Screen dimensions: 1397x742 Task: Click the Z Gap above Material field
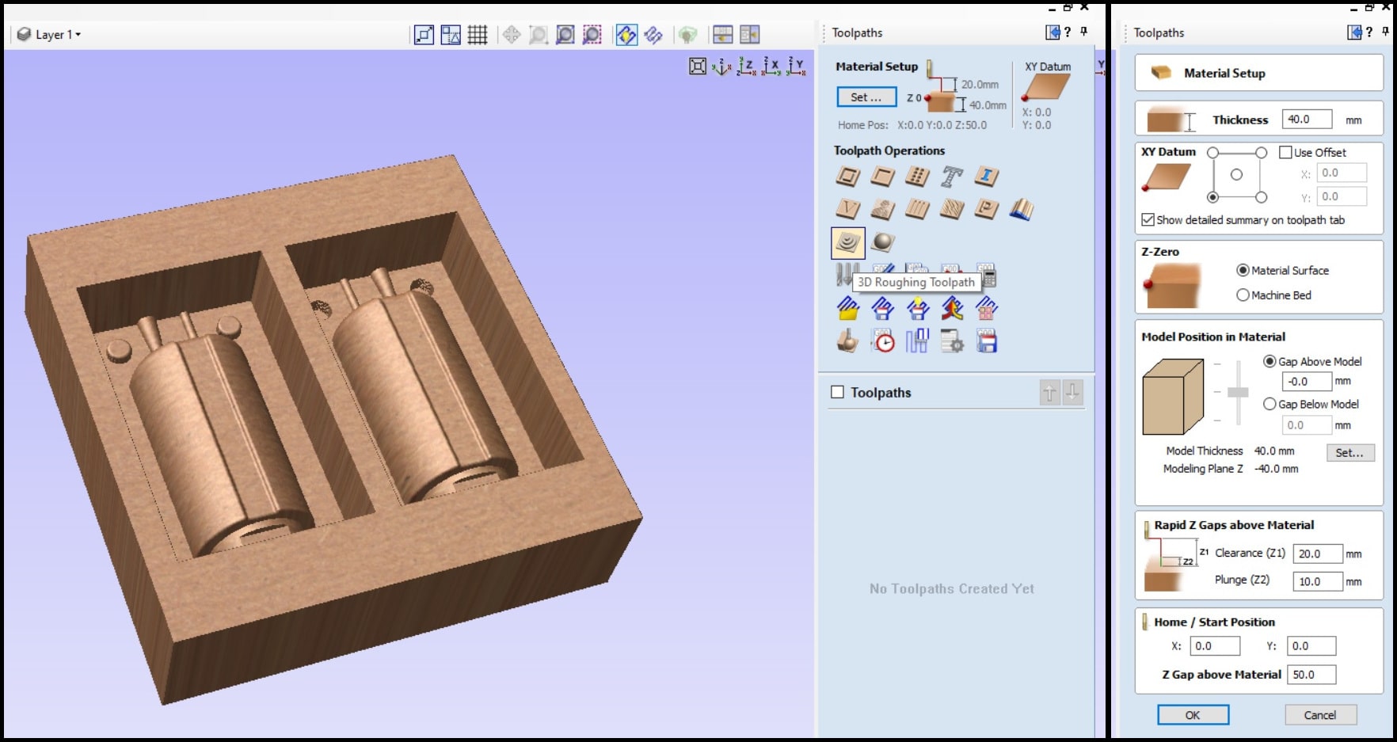pyautogui.click(x=1311, y=675)
